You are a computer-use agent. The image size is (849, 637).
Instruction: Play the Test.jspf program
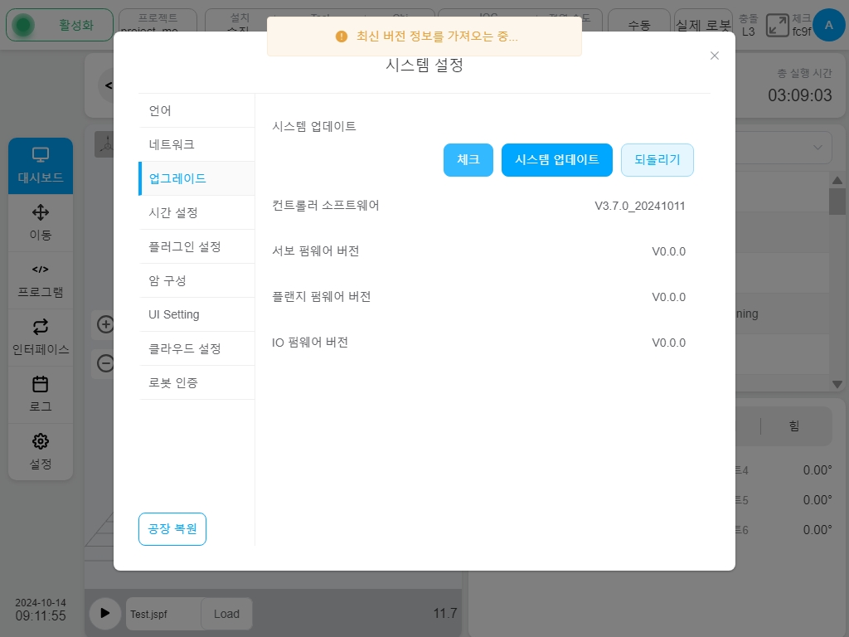[105, 613]
